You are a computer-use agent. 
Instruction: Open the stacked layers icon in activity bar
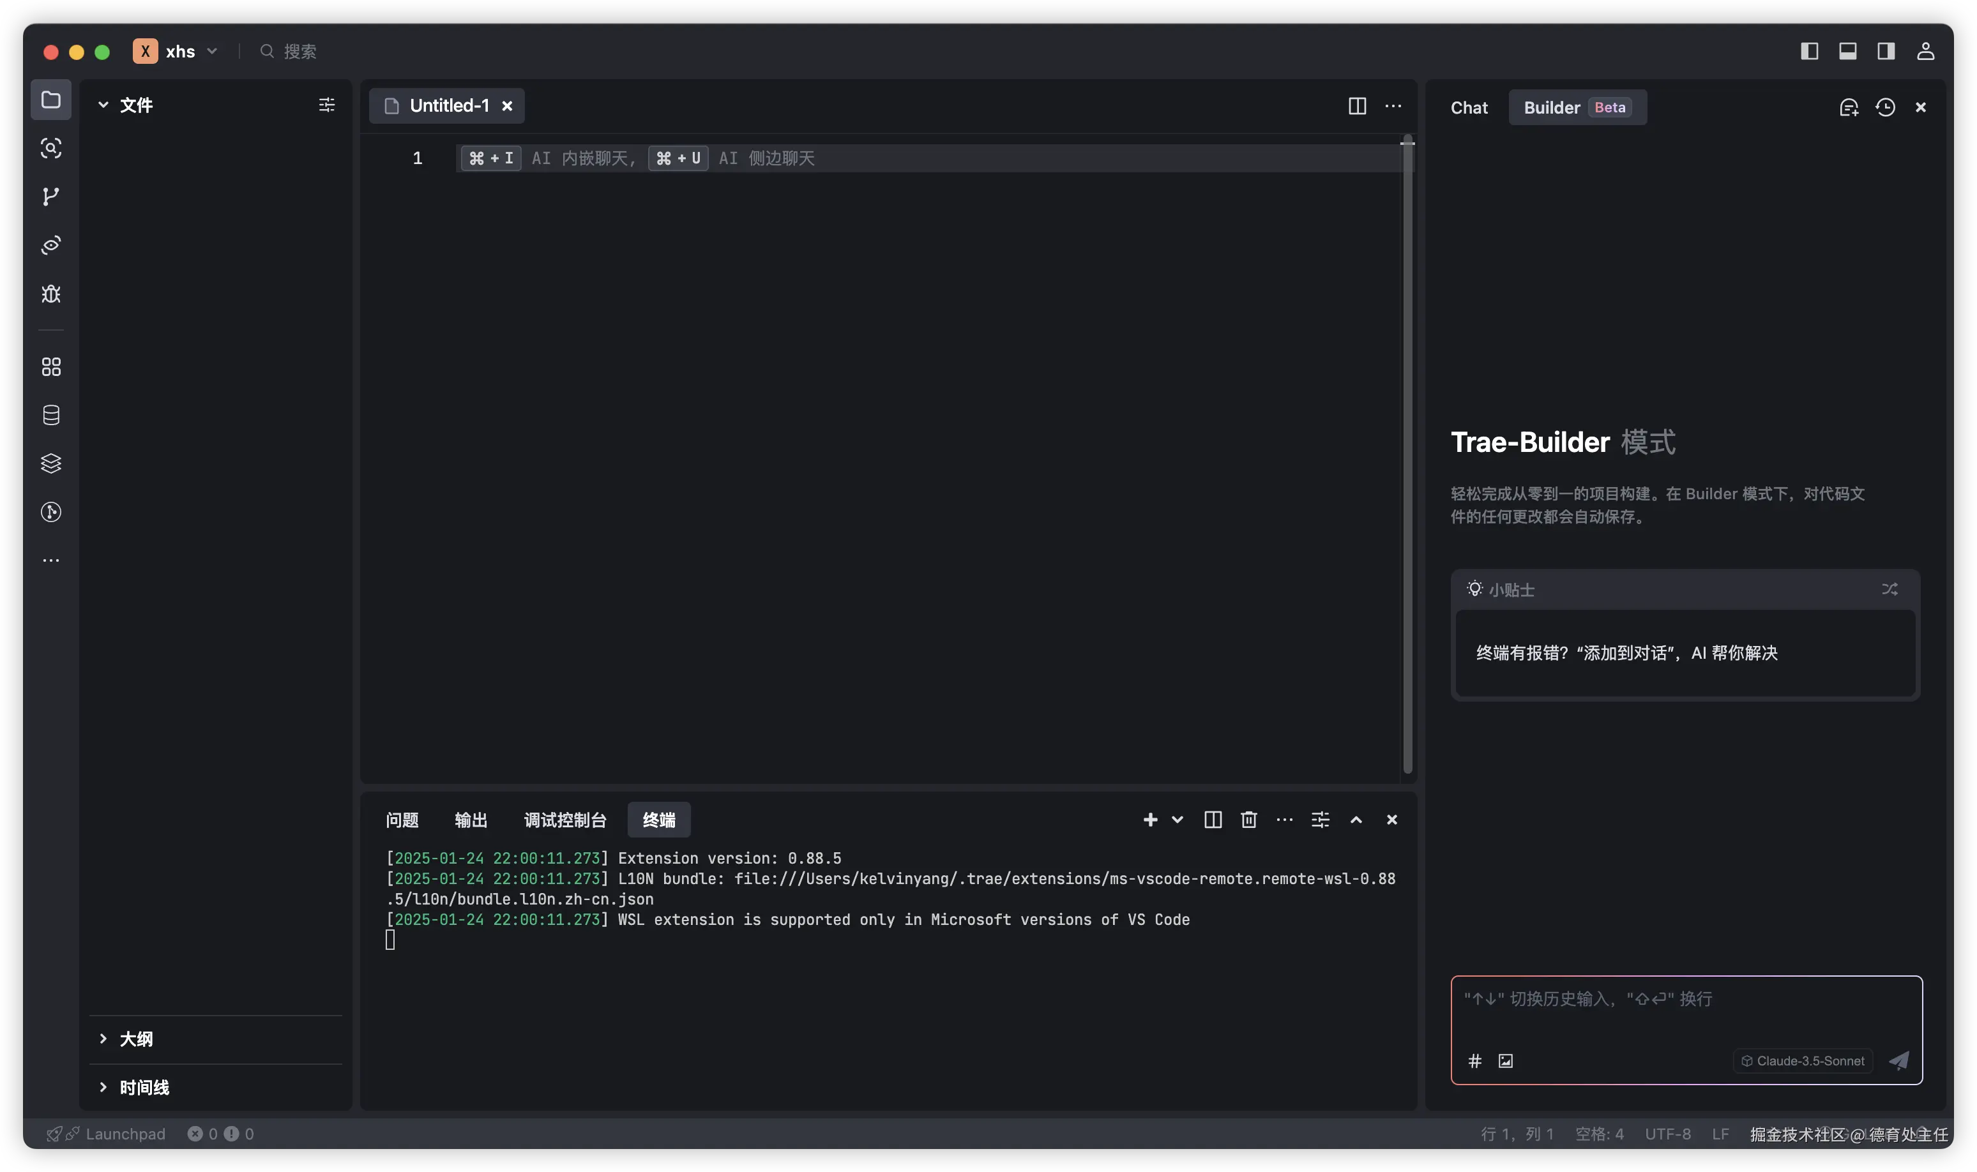[50, 463]
